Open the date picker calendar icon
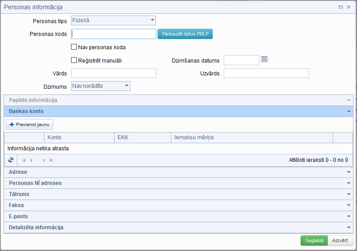The image size is (357, 251). pos(264,59)
